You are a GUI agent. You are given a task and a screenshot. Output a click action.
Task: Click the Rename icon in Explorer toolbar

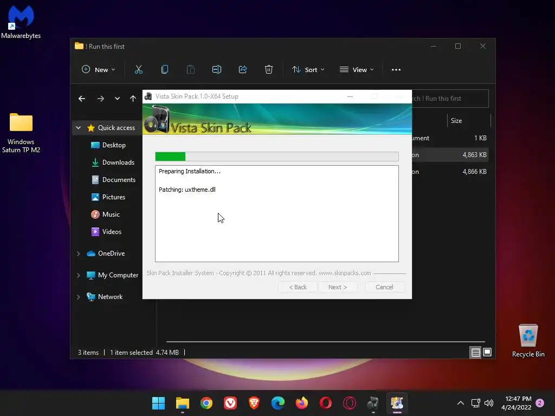click(x=217, y=69)
